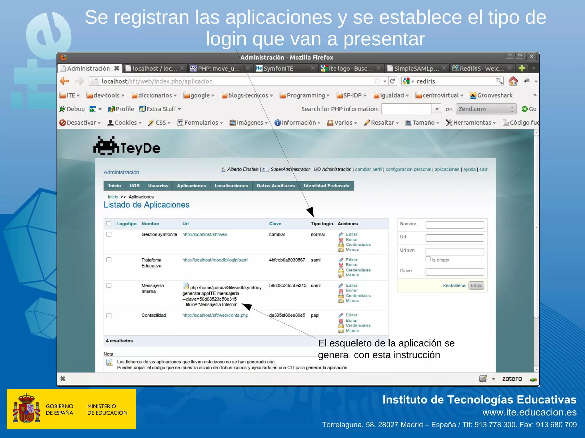Open the Formularios dropdown menu
Viewport: 585px width, 438px height.
[200, 123]
